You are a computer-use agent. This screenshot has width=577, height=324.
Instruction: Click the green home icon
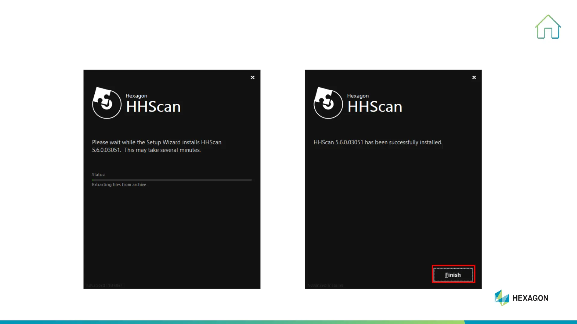click(x=548, y=27)
